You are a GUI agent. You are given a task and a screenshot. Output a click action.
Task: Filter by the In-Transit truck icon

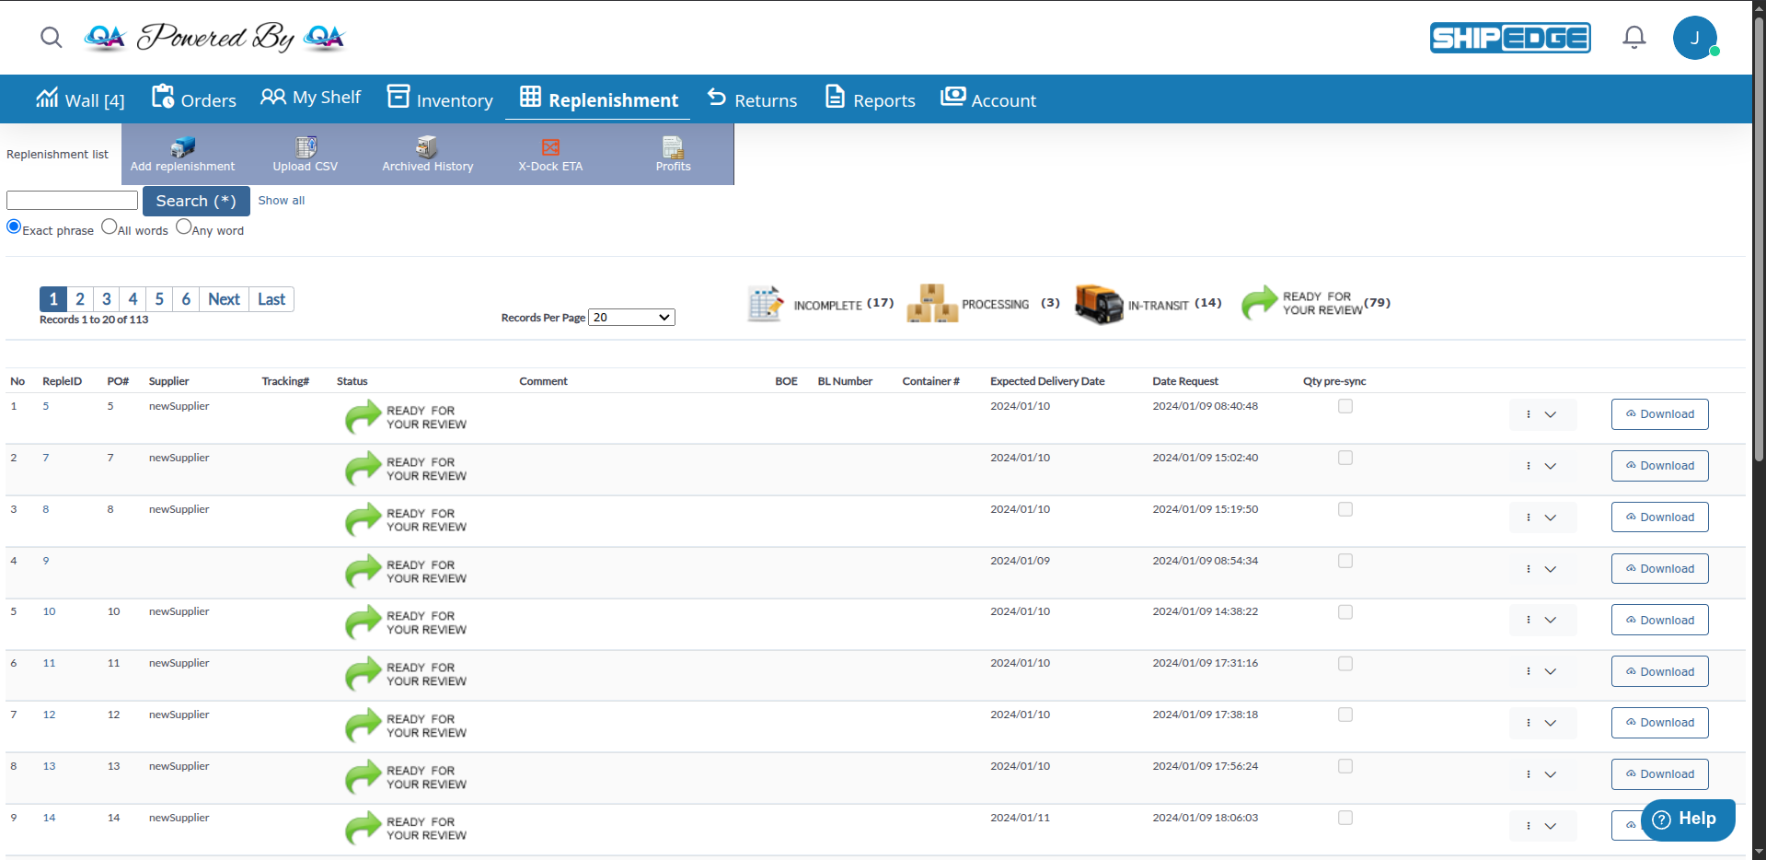point(1099,304)
